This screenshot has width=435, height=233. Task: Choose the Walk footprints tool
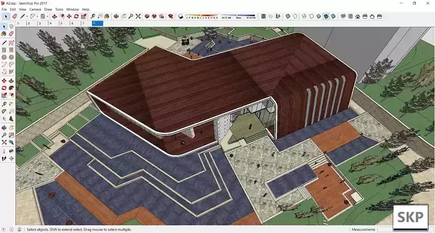tap(4, 159)
